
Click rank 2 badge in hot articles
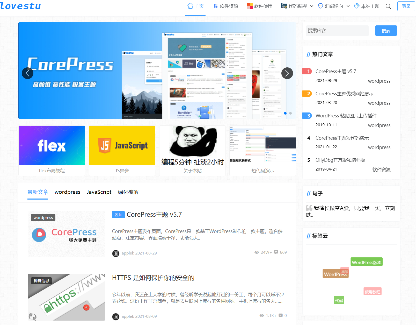pyautogui.click(x=307, y=94)
